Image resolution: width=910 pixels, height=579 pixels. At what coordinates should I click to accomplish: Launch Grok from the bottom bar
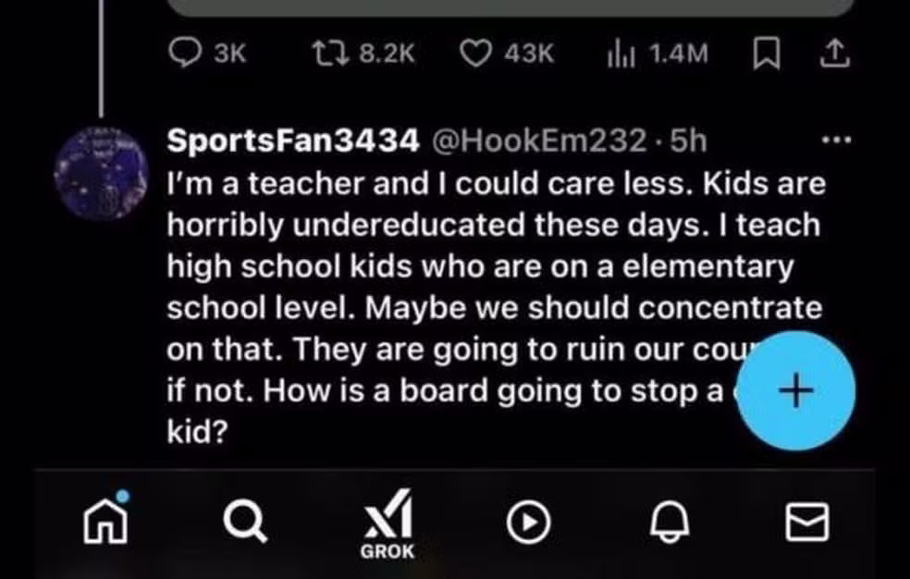tap(387, 524)
